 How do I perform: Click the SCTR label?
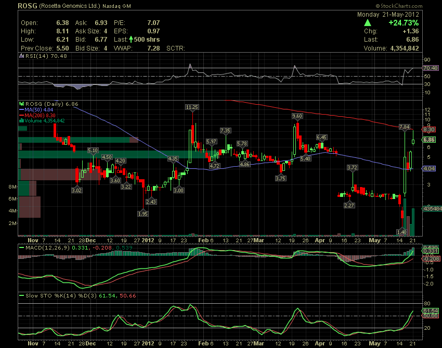tap(176, 48)
